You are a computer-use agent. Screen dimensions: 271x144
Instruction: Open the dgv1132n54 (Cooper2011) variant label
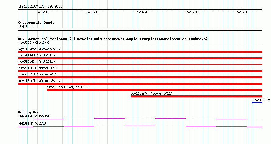pos(151,93)
